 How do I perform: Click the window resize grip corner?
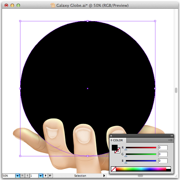[176, 176]
